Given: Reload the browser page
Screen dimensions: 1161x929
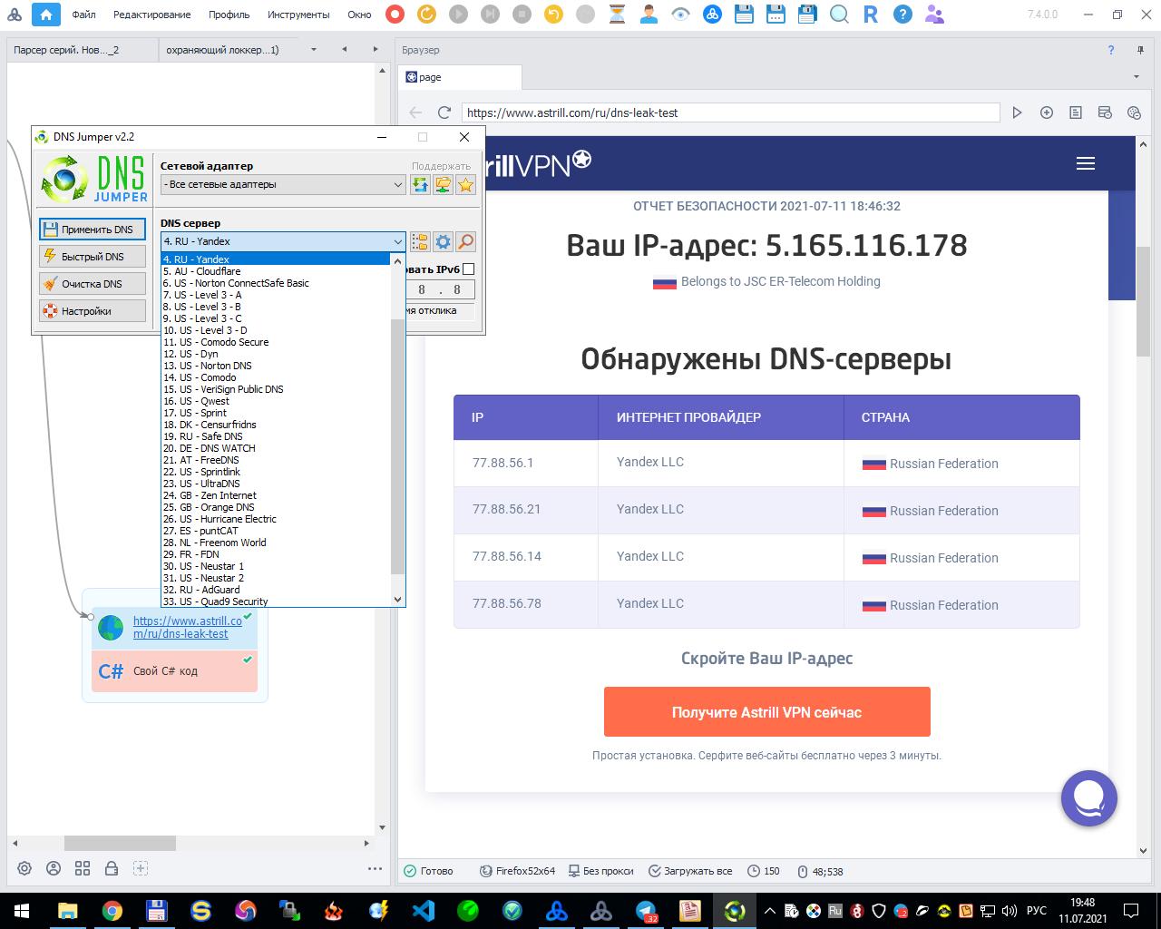Looking at the screenshot, I should click(x=444, y=112).
